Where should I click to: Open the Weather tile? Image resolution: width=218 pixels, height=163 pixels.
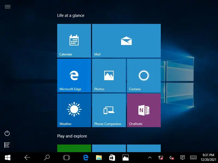pyautogui.click(x=74, y=110)
